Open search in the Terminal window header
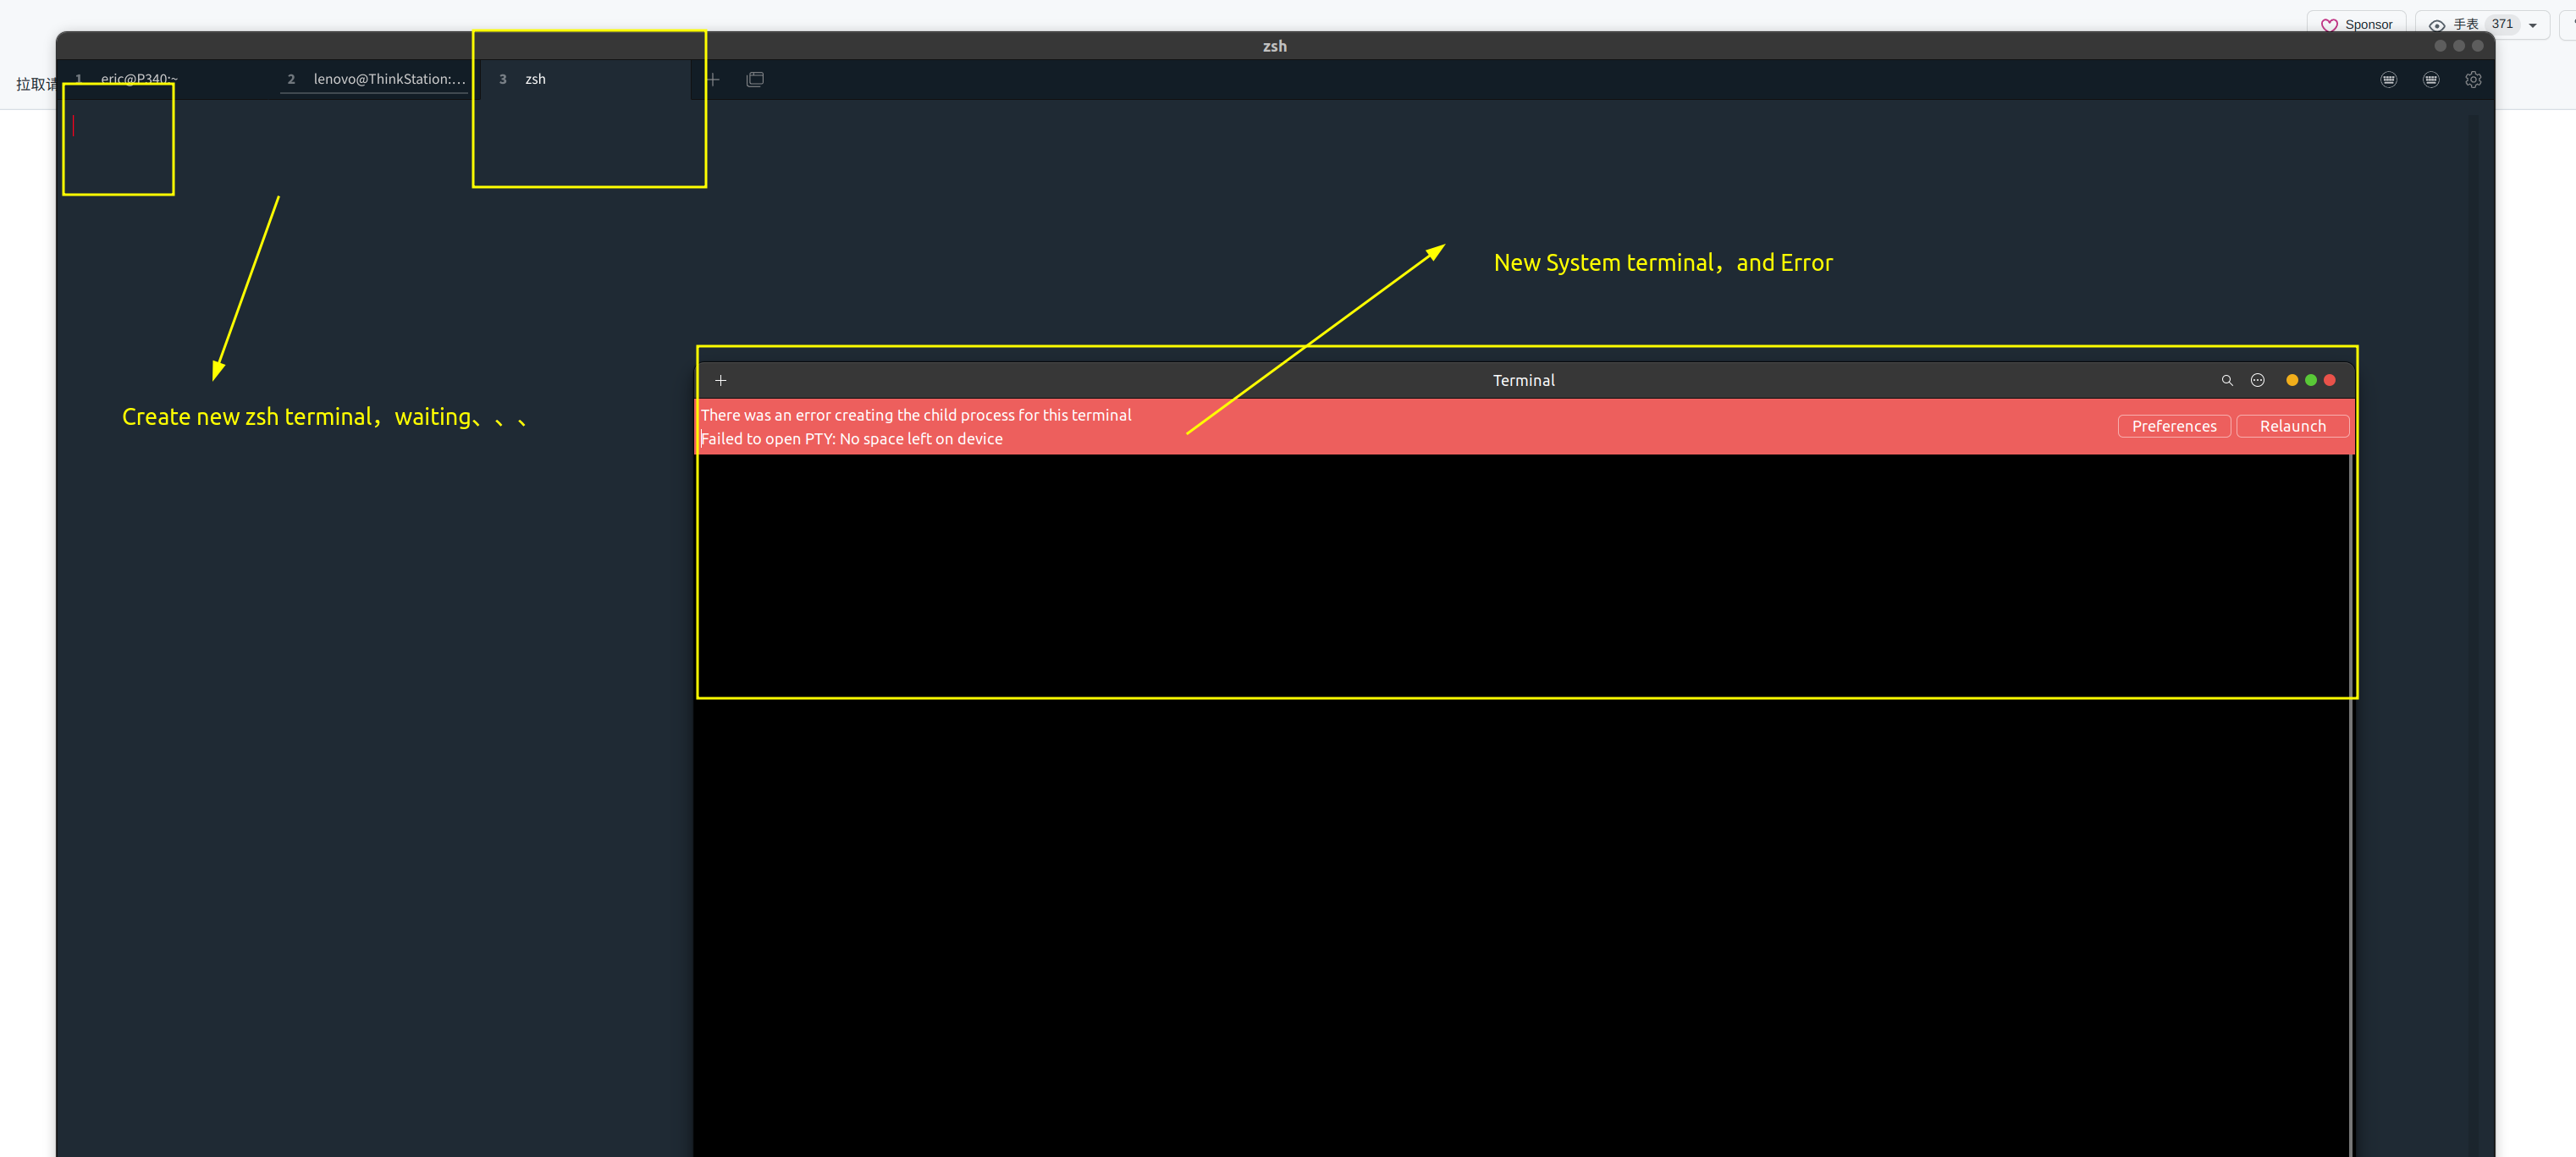 (x=2227, y=380)
